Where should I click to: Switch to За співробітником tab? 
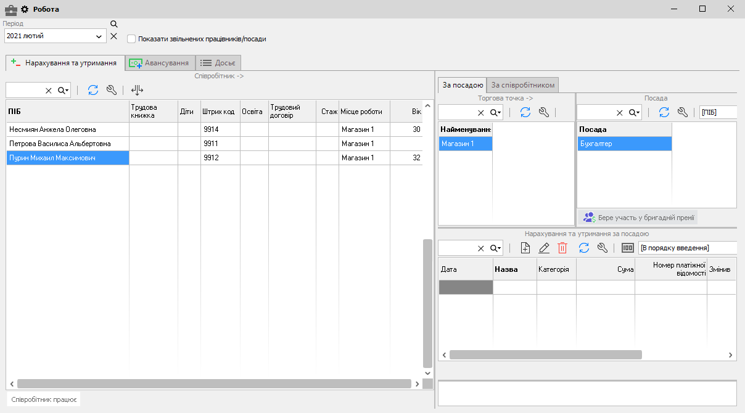pos(523,85)
